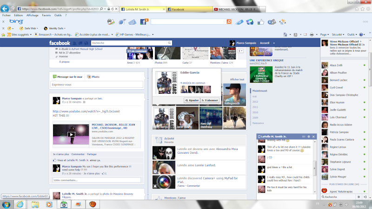The image size is (372, 209).
Task: Open Kent Olaf Steinhaug friend thumbnail
Action: click(x=211, y=118)
